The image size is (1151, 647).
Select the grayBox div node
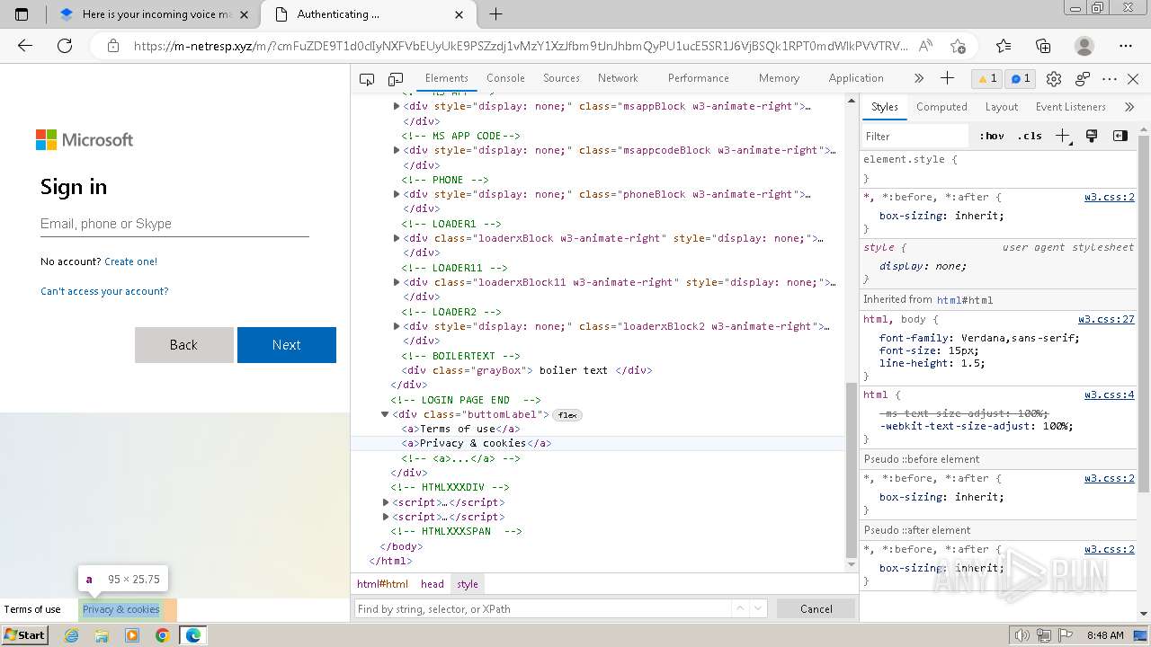527,370
